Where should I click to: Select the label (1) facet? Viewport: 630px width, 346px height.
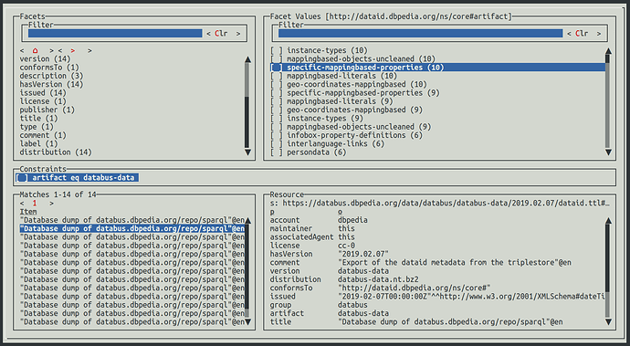tap(38, 143)
